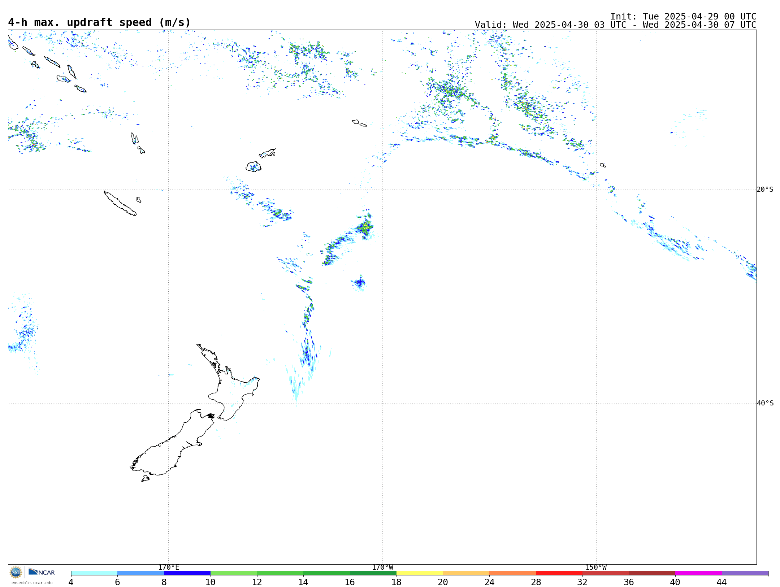This screenshot has width=780, height=587.
Task: Choose the orange 24–28 colorbar segment
Action: (513, 573)
